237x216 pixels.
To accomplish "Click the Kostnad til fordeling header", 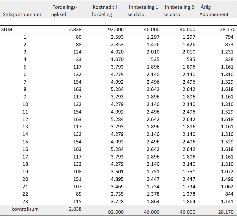I will (105, 11).
